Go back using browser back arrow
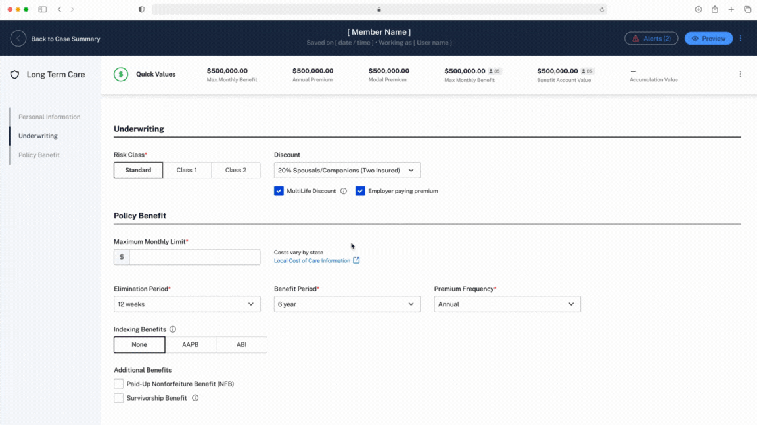The width and height of the screenshot is (757, 425). pyautogui.click(x=59, y=9)
